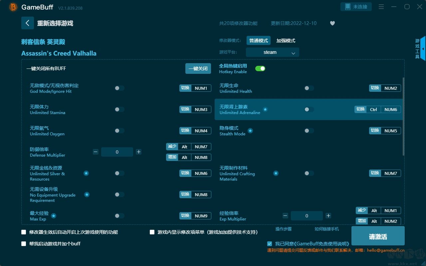This screenshot has height=266, width=426.
Task: Click the 请激活 activate button
Action: pyautogui.click(x=378, y=236)
